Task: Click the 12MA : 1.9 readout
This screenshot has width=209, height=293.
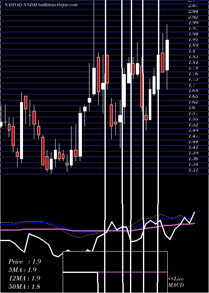Action: (25, 278)
